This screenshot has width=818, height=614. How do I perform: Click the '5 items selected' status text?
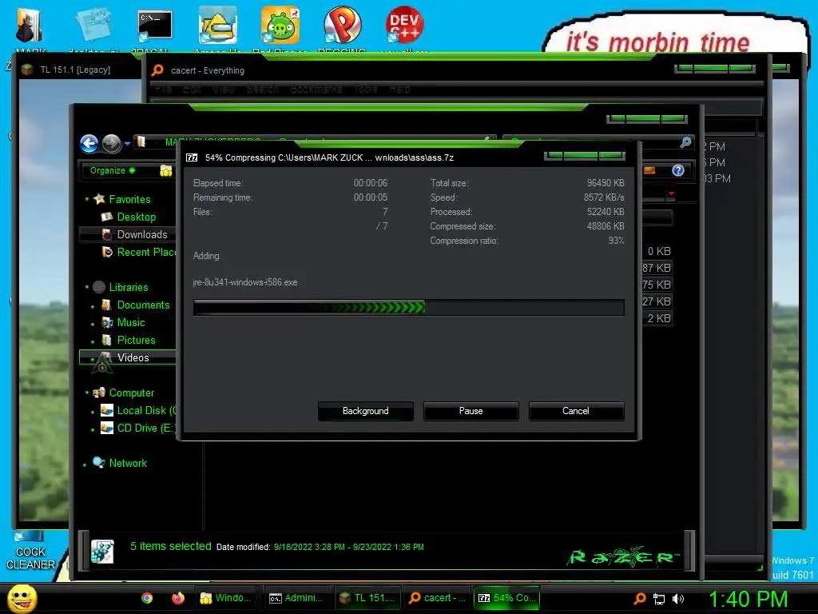pos(171,546)
